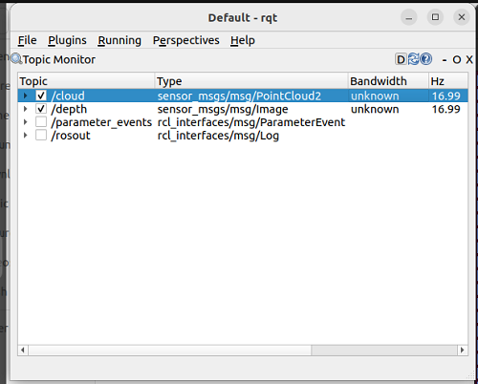This screenshot has height=384, width=478.
Task: Close the Topic Monitor plugin panel
Action: [x=469, y=60]
